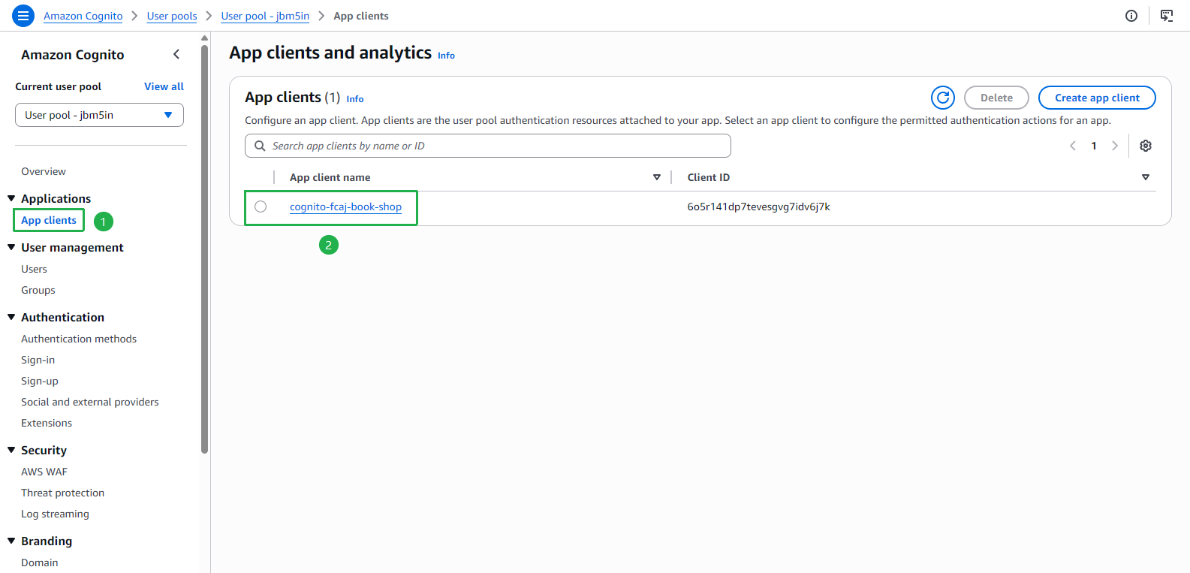
Task: Click the Create app client button
Action: pyautogui.click(x=1097, y=98)
